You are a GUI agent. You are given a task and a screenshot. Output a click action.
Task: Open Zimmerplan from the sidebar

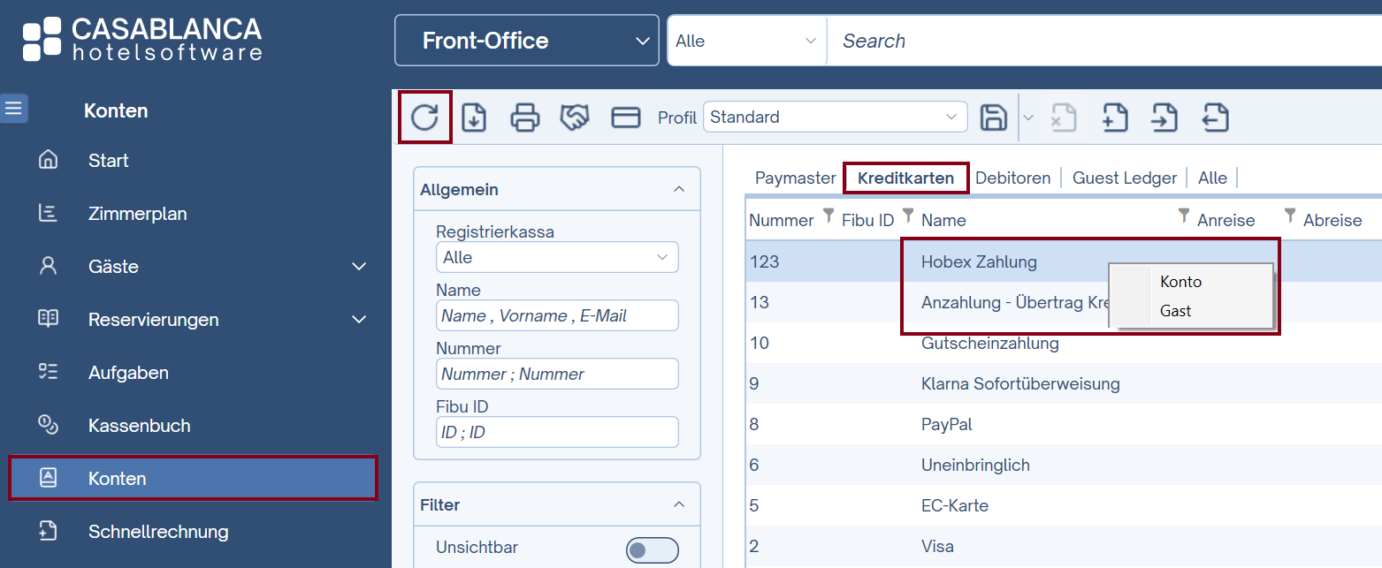tap(137, 214)
